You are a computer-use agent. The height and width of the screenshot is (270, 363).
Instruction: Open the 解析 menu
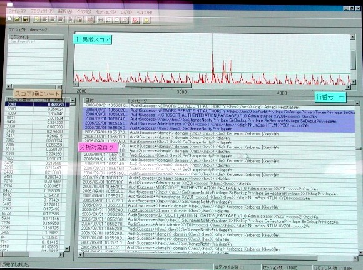click(65, 11)
